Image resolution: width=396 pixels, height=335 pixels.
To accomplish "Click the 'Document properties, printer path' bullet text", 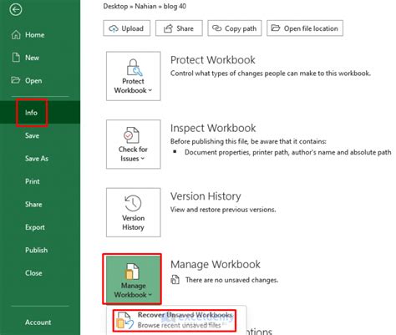I will (287, 152).
